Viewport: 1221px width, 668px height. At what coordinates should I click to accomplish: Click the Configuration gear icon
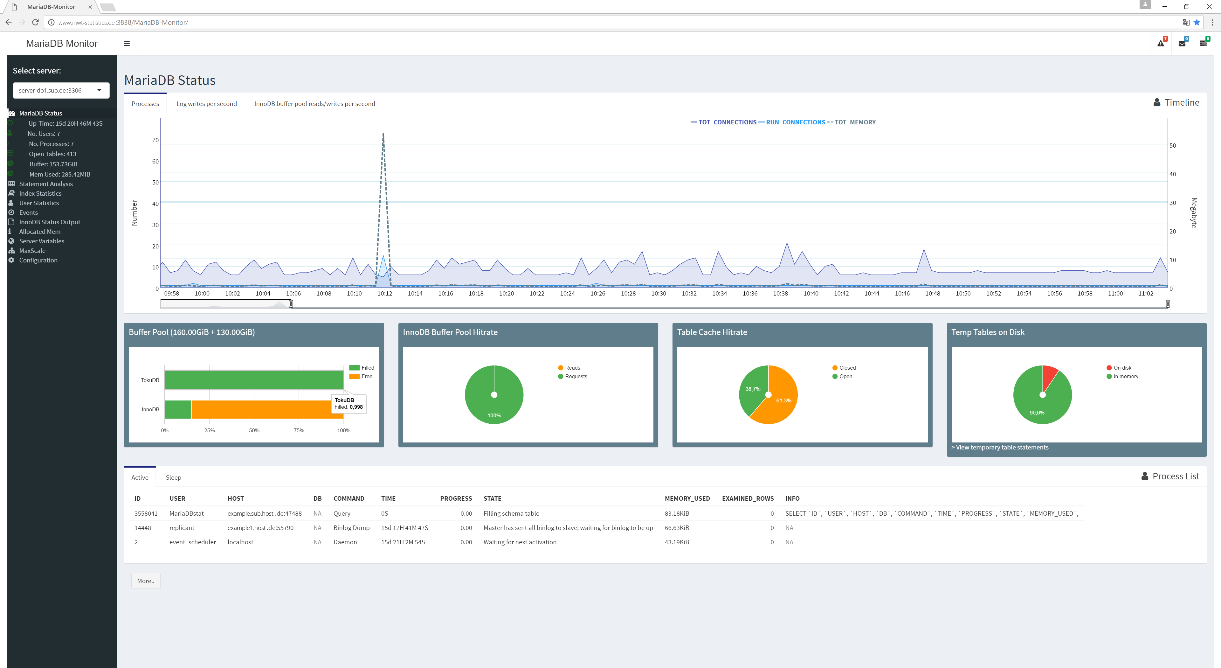pos(11,260)
